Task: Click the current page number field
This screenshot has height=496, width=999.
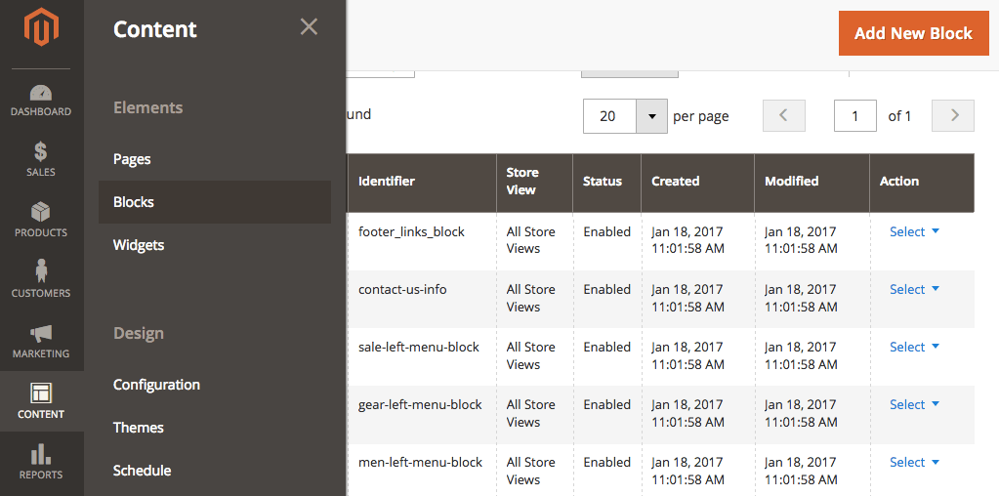Action: point(855,116)
